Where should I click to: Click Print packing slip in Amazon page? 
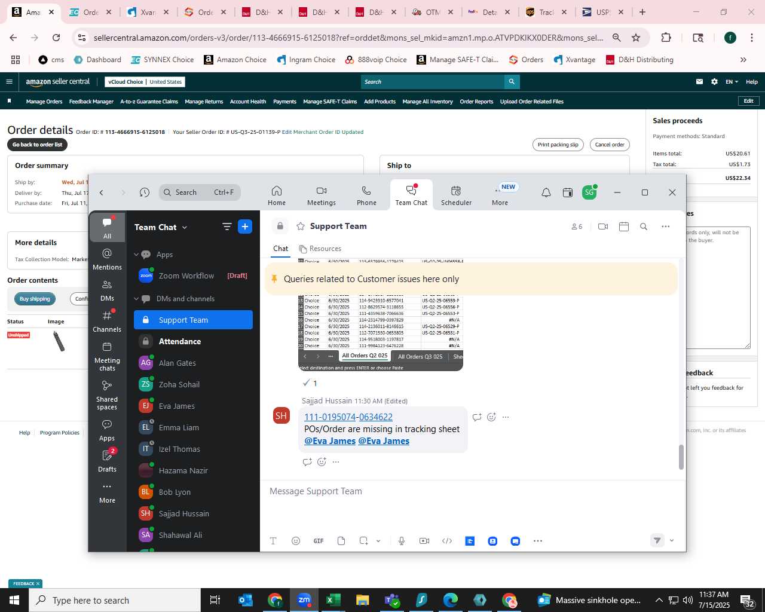(x=558, y=145)
